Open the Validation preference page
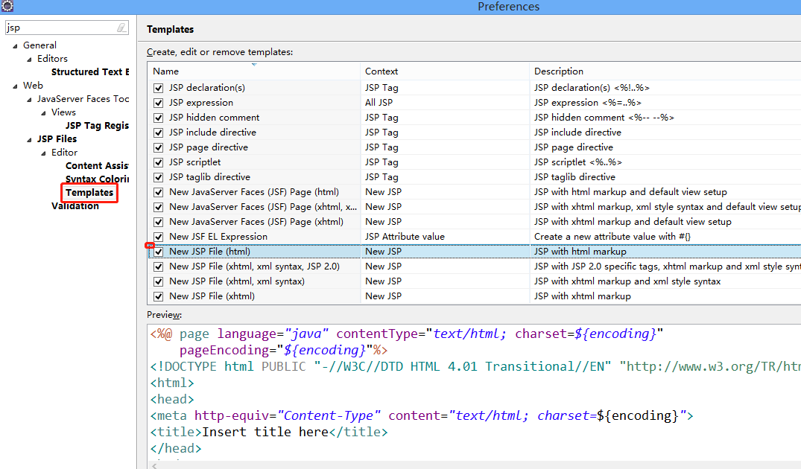801x469 pixels. (x=75, y=206)
